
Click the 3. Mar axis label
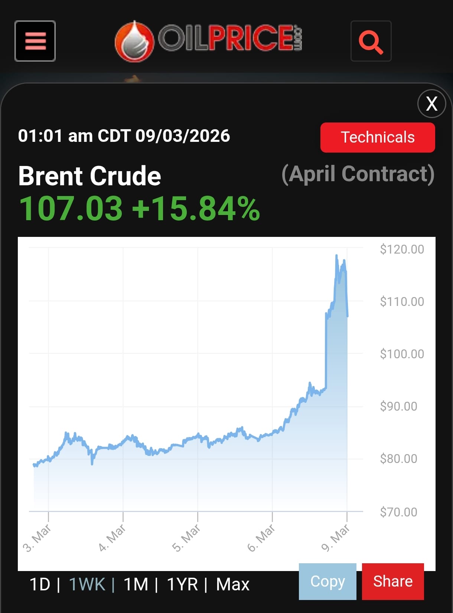coord(37,538)
